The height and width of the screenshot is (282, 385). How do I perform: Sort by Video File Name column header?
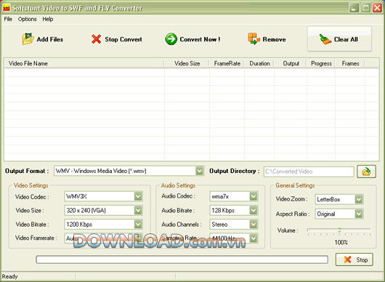point(84,63)
